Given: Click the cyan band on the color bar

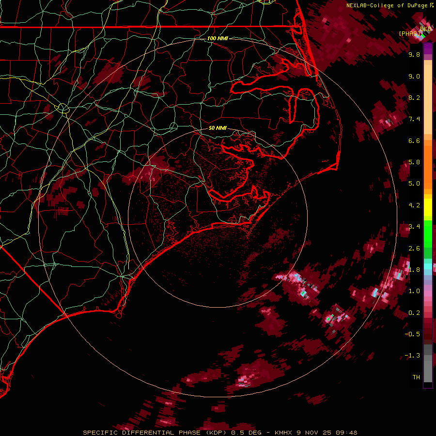Looking at the screenshot, I should click(x=428, y=266).
